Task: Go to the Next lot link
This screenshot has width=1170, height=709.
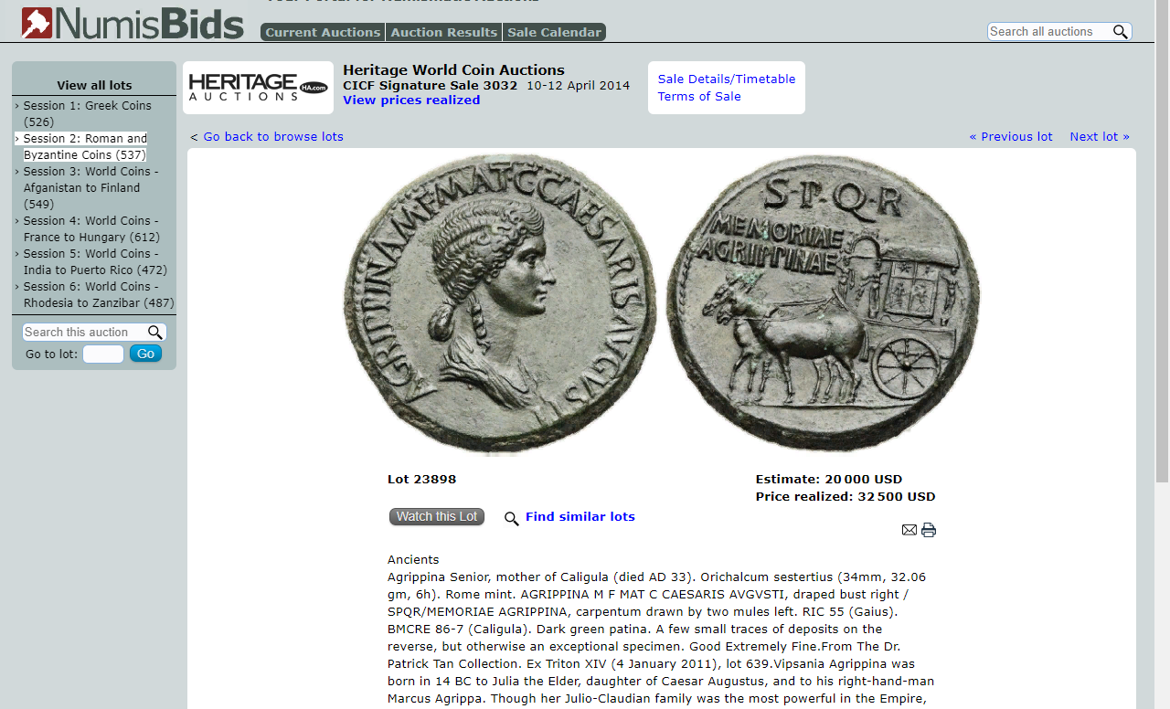Action: [1100, 137]
